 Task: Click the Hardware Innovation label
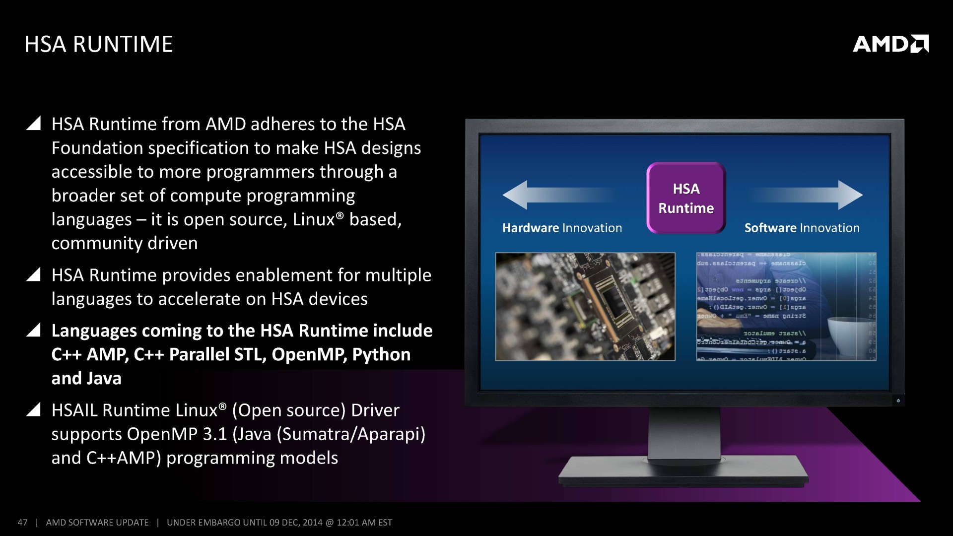(x=562, y=228)
